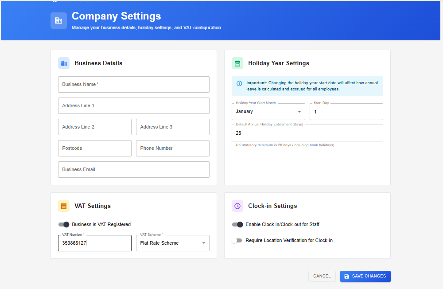Viewport: 443px width, 289px height.
Task: Focus the Business Name field
Action: 134,85
